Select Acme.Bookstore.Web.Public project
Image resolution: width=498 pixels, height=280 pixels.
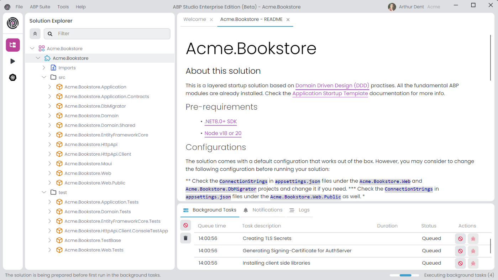point(95,183)
